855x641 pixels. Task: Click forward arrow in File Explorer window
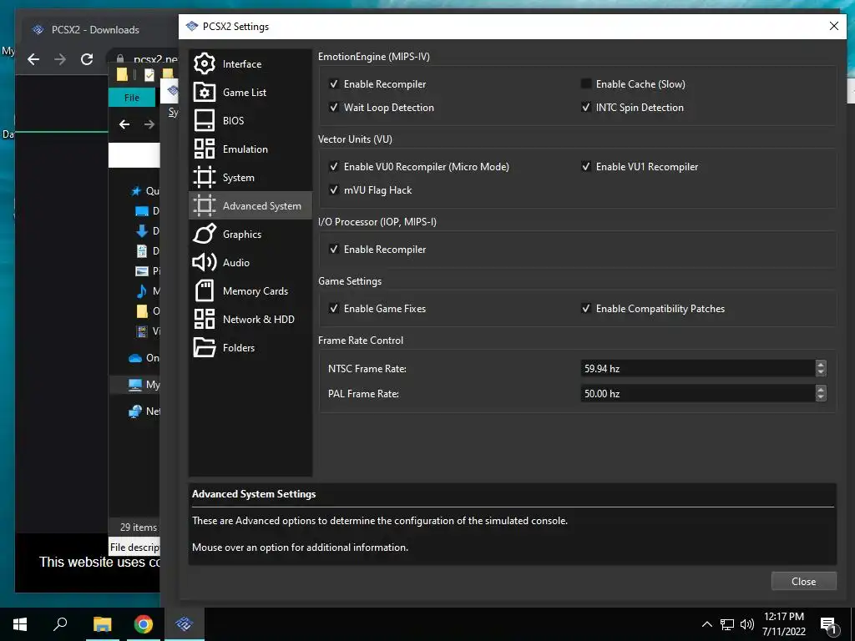point(149,124)
